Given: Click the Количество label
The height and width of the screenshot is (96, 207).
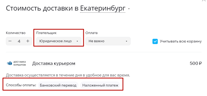Looking at the screenshot, I should [x=16, y=33].
